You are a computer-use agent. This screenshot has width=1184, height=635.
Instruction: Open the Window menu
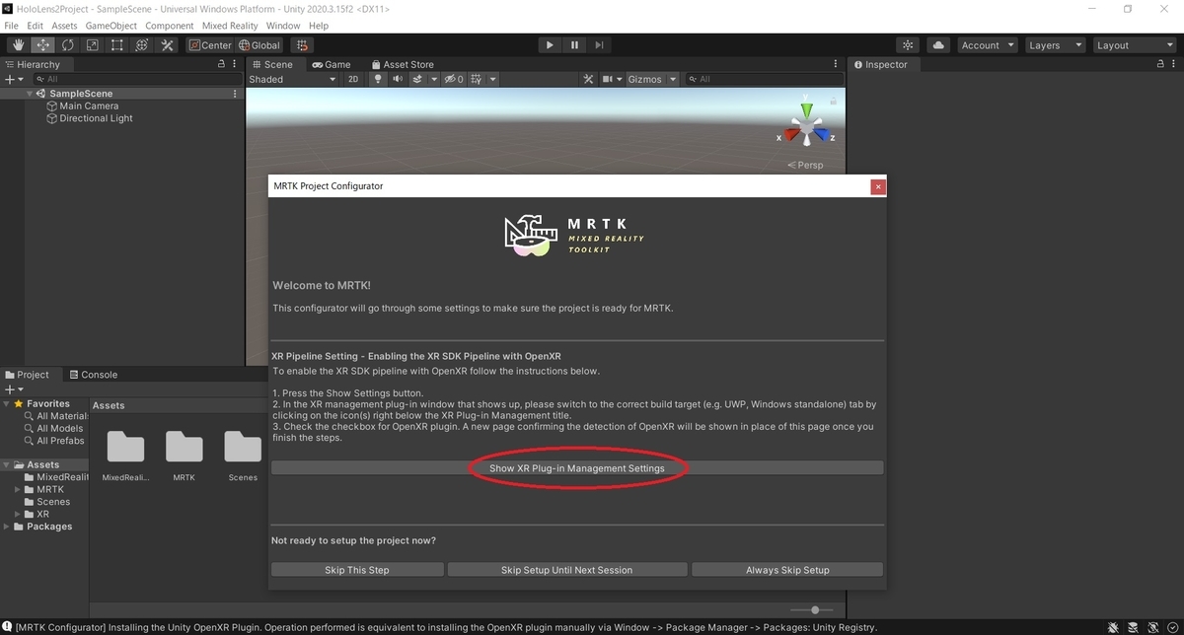tap(283, 26)
